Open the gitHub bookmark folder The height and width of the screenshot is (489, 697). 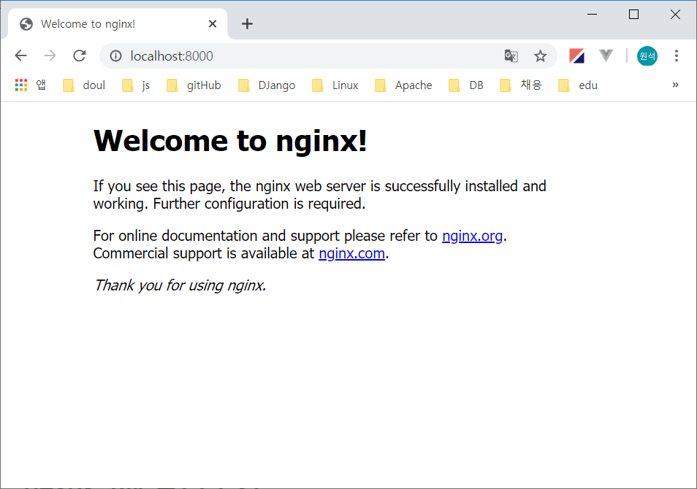point(194,85)
